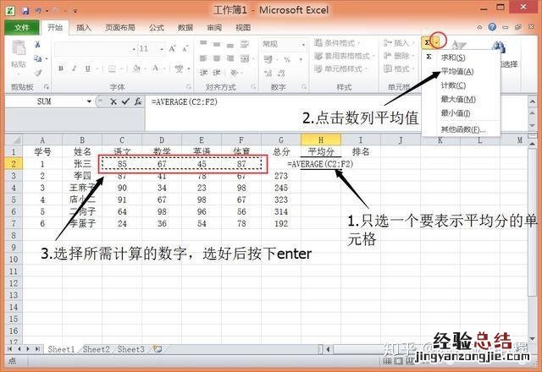Screen dimensions: 542x372
Task: Click the phonetic guide 文 icon
Action: pyautogui.click(x=179, y=68)
